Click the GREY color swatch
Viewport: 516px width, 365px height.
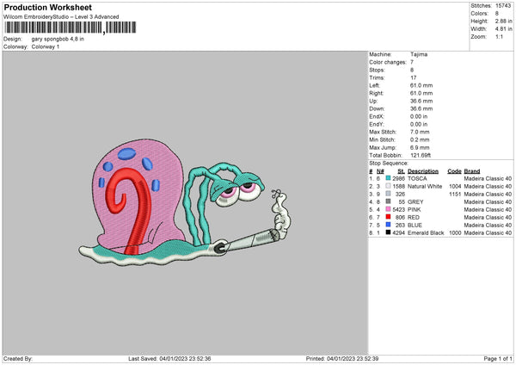coord(388,201)
